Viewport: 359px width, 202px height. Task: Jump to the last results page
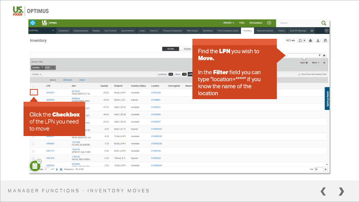coord(61,169)
